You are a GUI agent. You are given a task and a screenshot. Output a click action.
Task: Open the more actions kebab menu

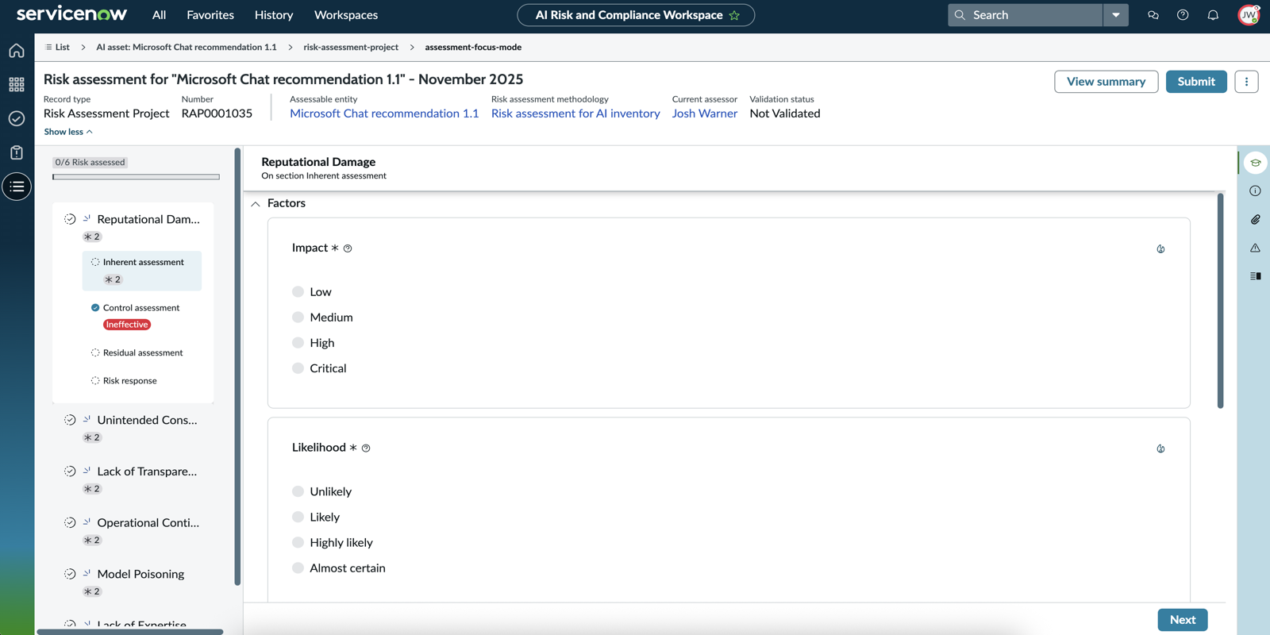point(1246,82)
